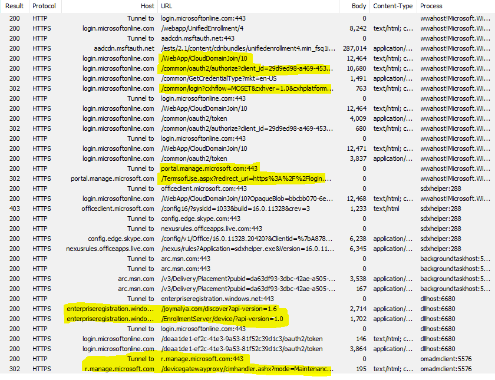495x380 pixels.
Task: Click the portal.manage.microsoft.com host cell
Action: 113,179
